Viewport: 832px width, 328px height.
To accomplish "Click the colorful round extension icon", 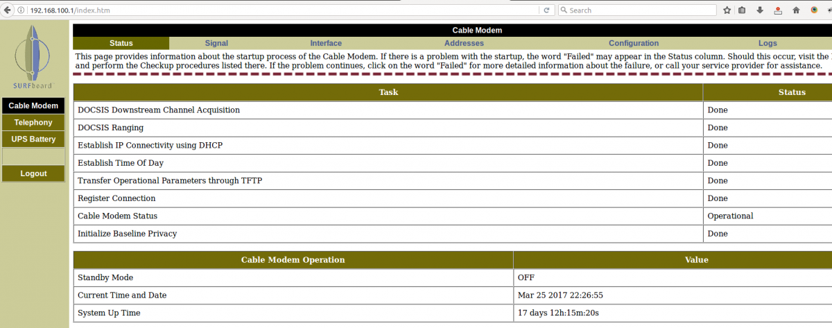I will click(815, 10).
